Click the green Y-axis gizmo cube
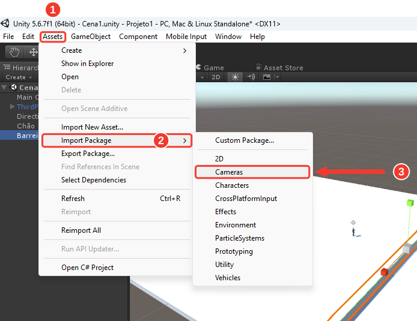Image resolution: width=417 pixels, height=321 pixels. 410,203
